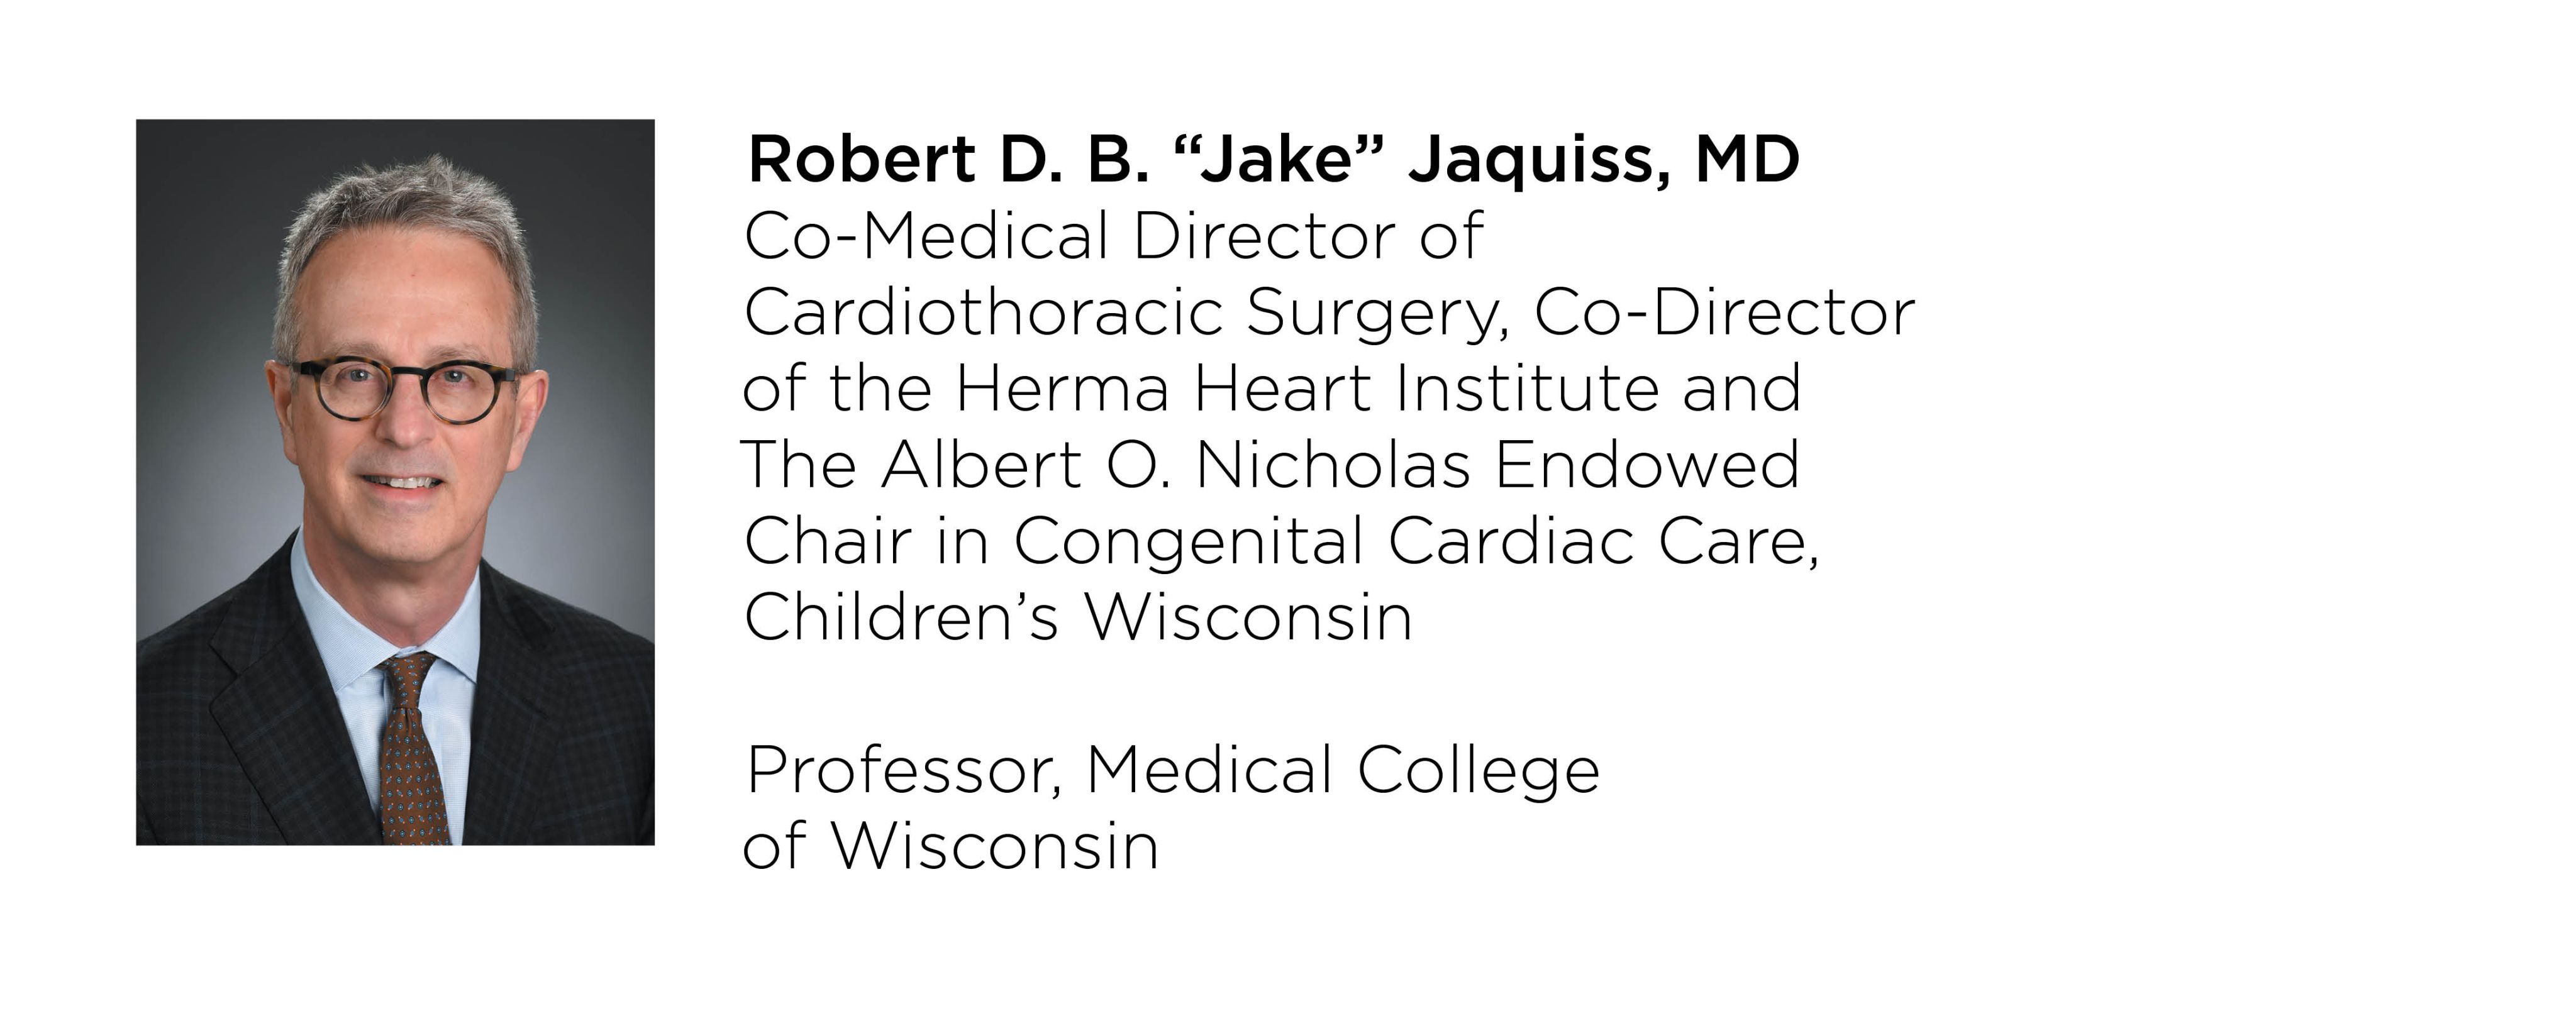Click the final "of Wisconsin" line
Viewport: 2576px width, 1028px height.
click(950, 846)
